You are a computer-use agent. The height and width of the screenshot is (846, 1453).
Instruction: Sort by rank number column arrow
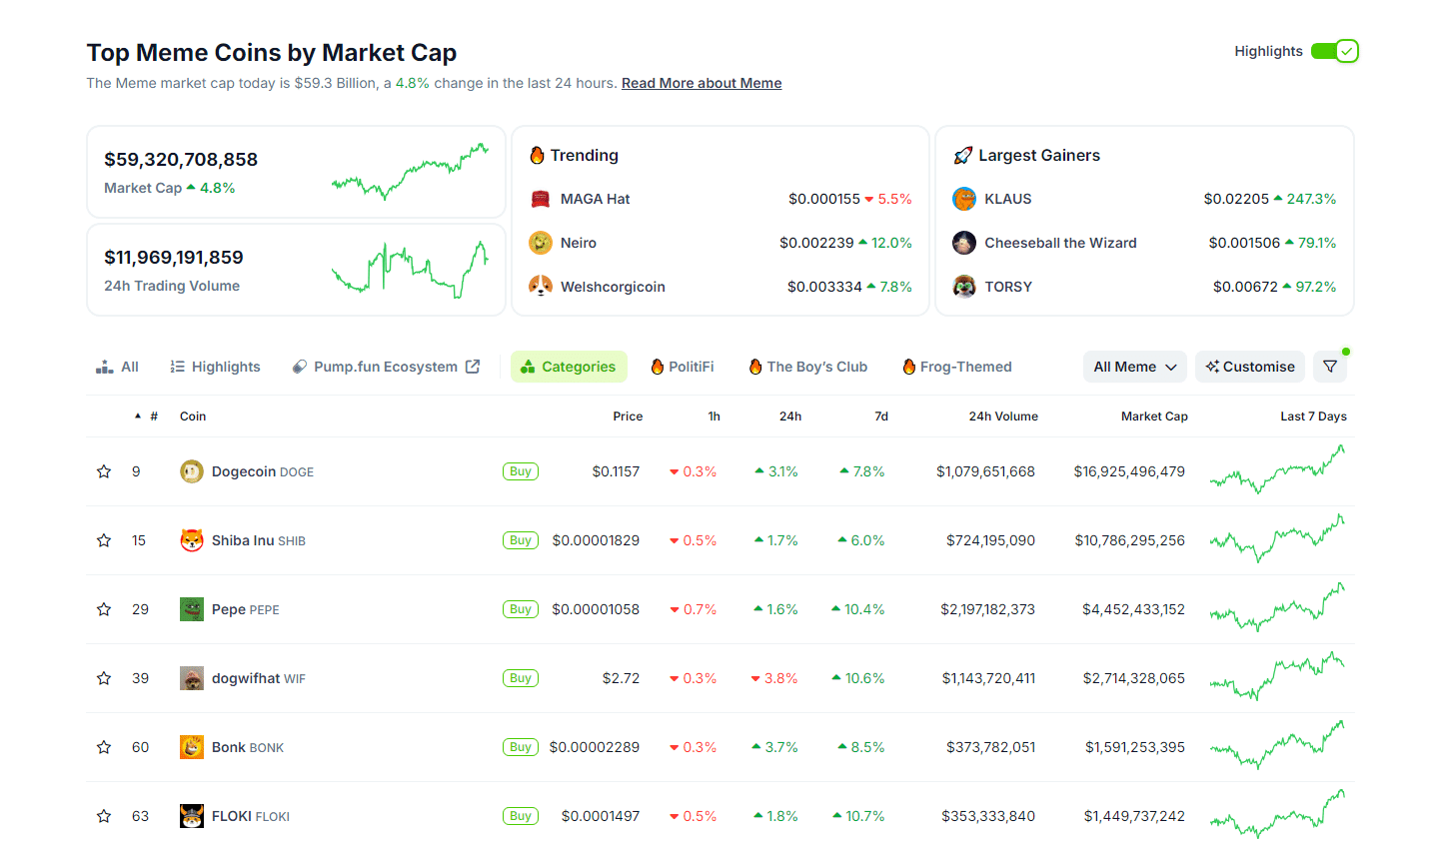(138, 417)
